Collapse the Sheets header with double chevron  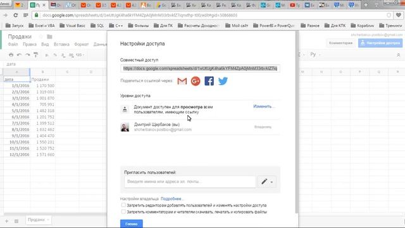click(x=398, y=55)
